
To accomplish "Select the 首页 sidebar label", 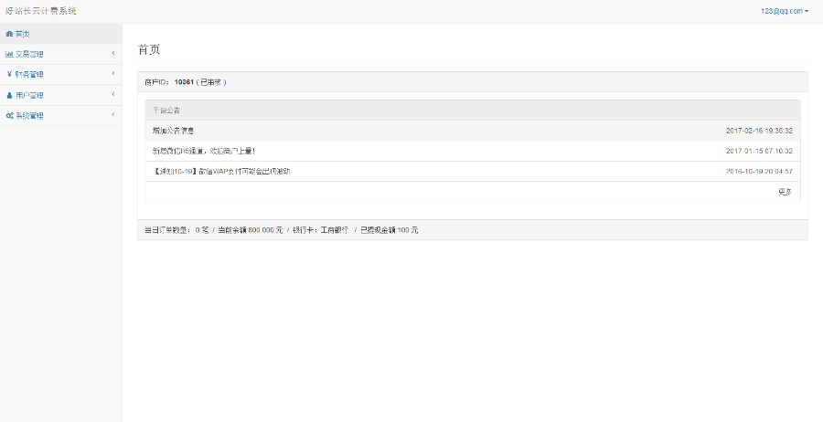I will (x=23, y=34).
